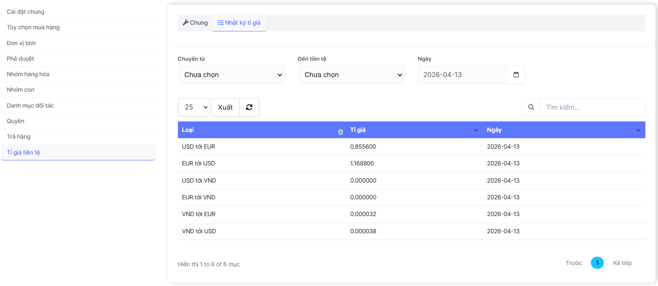The width and height of the screenshot is (658, 286).
Task: Open the Chuyển từ currency dropdown
Action: (232, 75)
